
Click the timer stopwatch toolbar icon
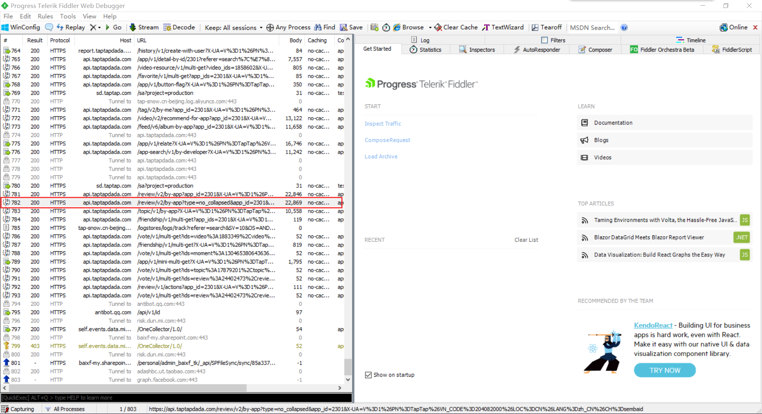point(386,27)
